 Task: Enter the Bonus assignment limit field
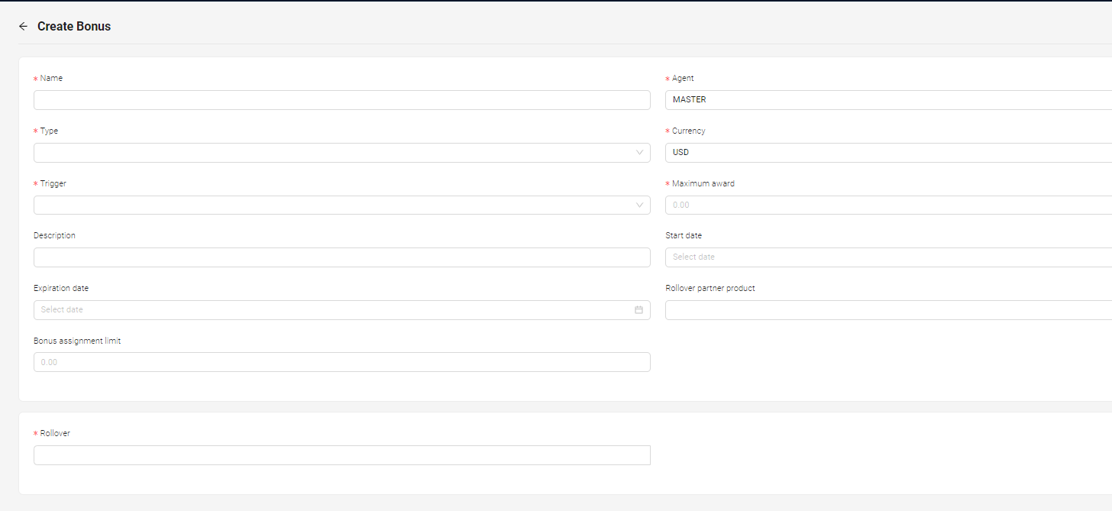click(342, 361)
